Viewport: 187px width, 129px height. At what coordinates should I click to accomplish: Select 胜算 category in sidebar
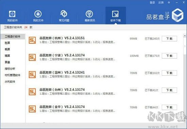(x=7, y=43)
